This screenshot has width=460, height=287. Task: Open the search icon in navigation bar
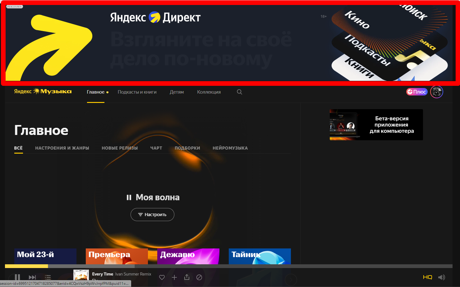tap(239, 92)
